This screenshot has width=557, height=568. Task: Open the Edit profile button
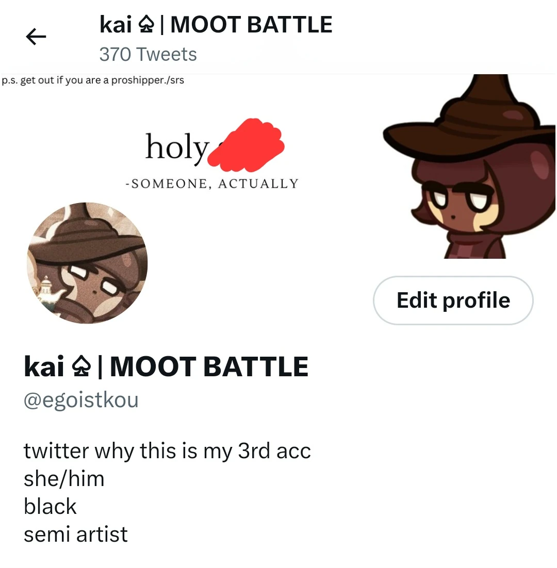(x=453, y=300)
